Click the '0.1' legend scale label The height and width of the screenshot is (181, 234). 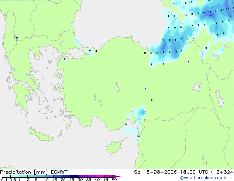[x=4, y=180]
